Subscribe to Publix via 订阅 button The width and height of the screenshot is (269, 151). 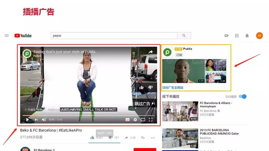(179, 55)
